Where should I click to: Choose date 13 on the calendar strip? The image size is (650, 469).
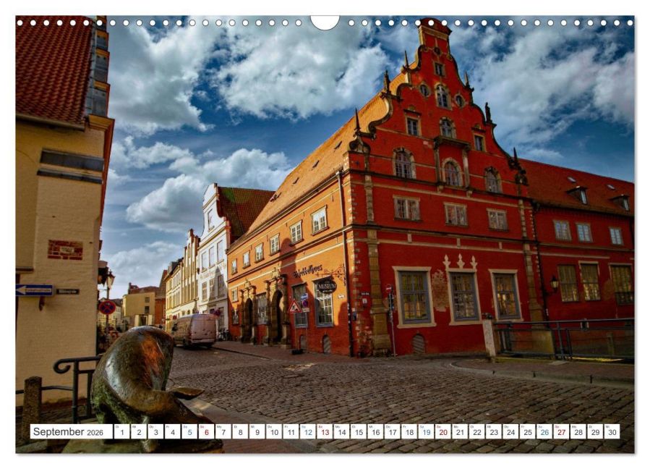point(325,431)
